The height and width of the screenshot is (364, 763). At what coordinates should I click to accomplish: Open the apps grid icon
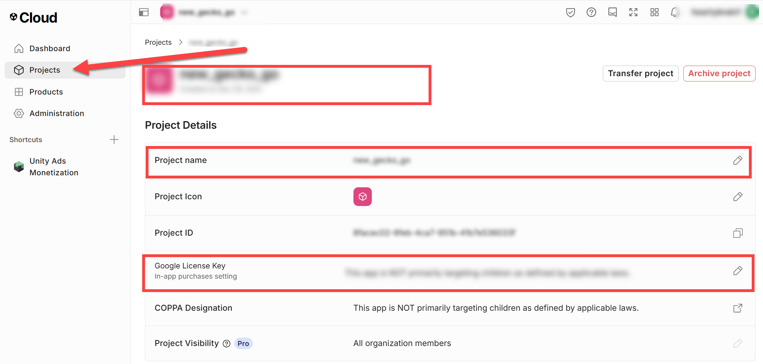point(654,12)
